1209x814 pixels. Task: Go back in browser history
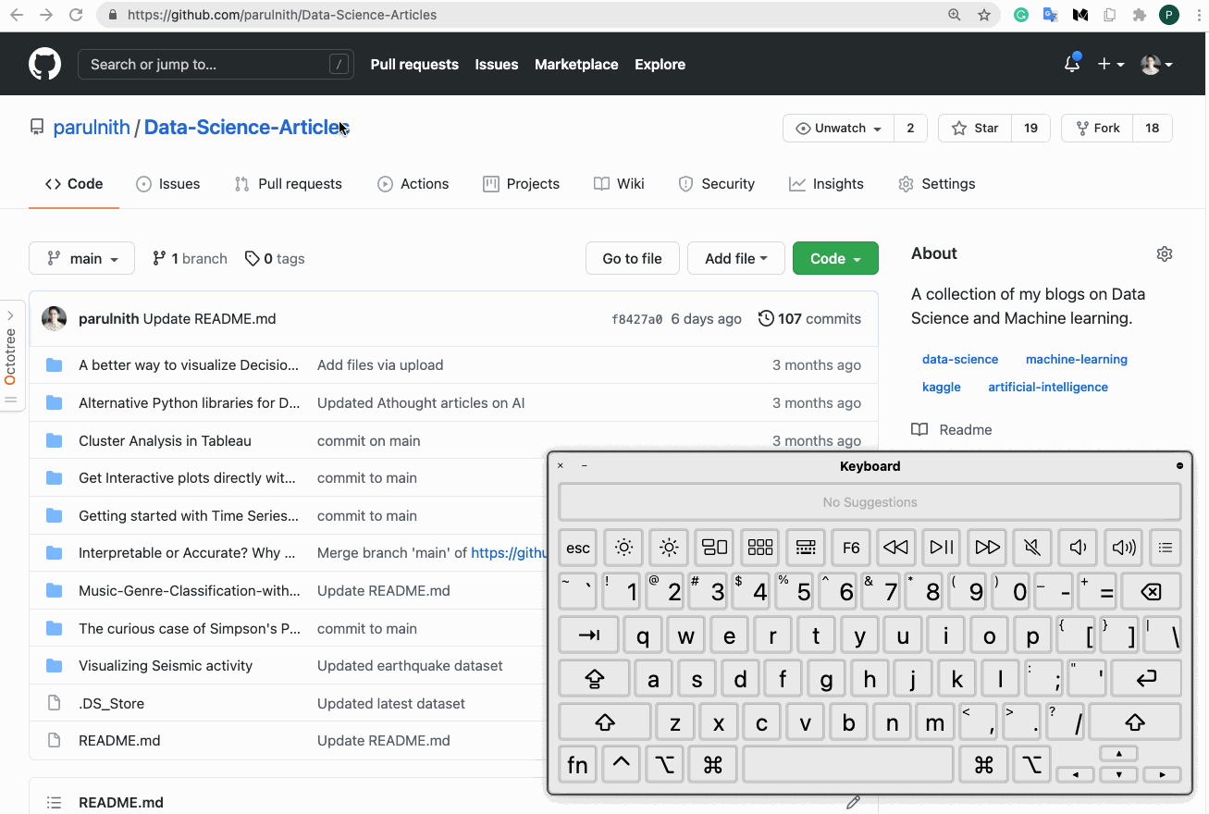(x=17, y=15)
